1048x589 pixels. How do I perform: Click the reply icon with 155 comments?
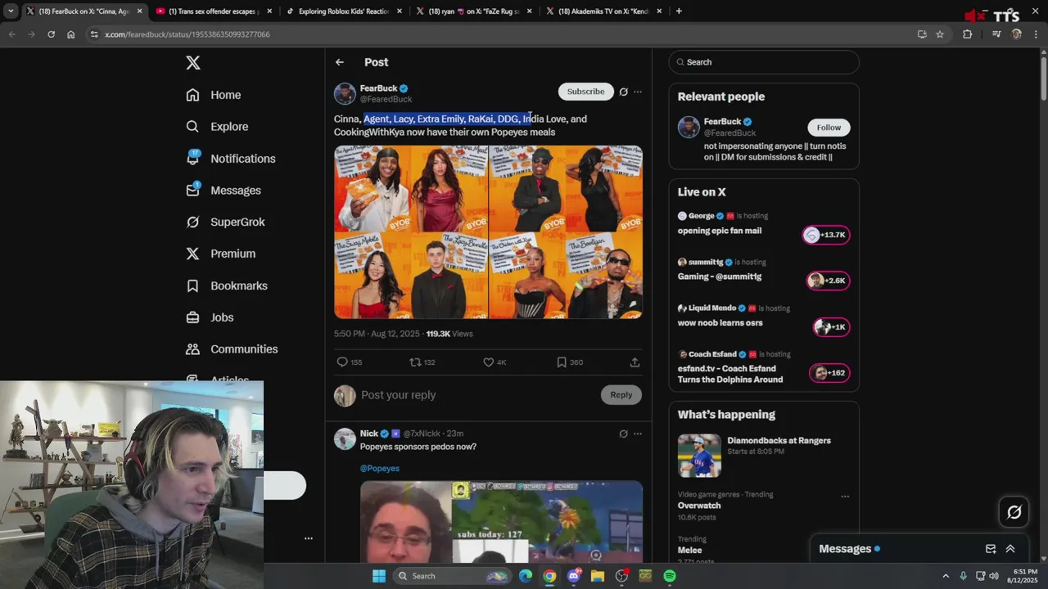pyautogui.click(x=350, y=362)
